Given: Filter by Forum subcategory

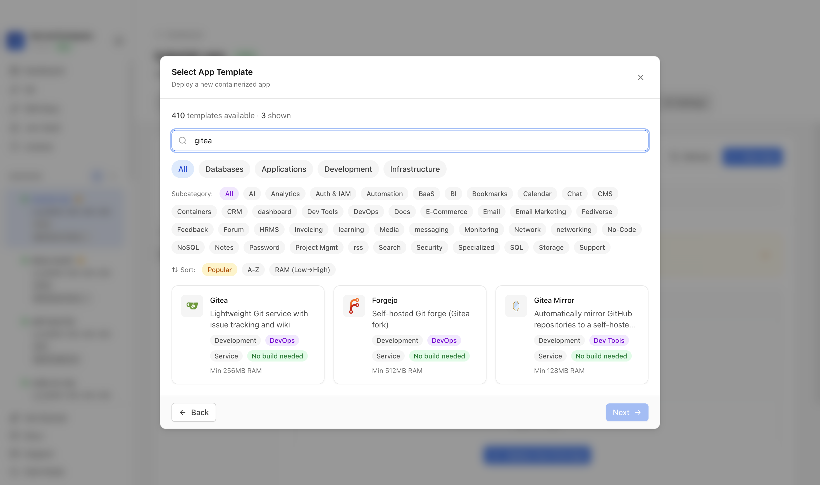Looking at the screenshot, I should pos(233,229).
